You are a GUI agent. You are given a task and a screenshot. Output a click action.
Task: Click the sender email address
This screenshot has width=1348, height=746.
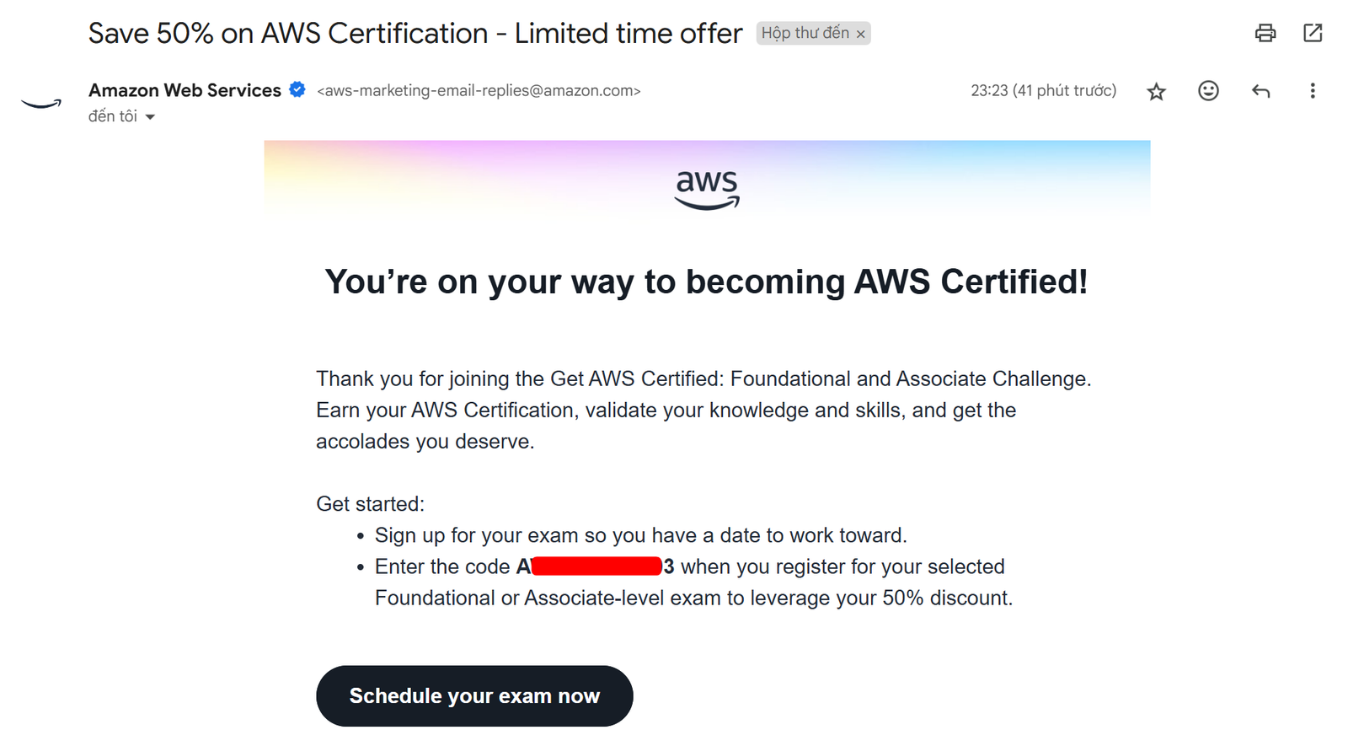(x=479, y=90)
